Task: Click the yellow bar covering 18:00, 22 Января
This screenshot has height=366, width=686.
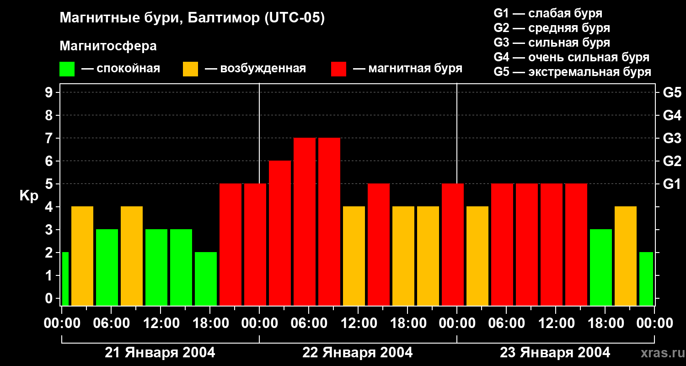Action: pyautogui.click(x=403, y=256)
